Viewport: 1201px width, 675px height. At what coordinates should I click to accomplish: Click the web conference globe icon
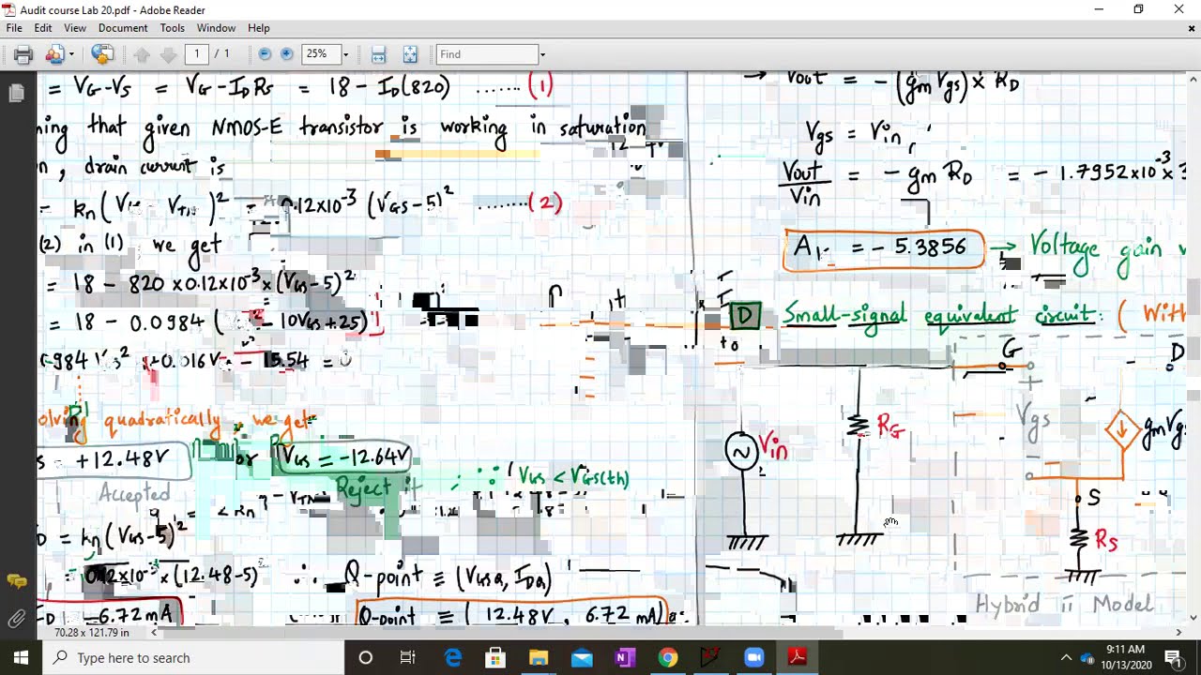(x=102, y=54)
